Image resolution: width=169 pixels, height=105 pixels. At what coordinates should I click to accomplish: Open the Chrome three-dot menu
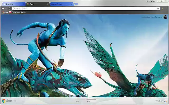(x=166, y=8)
